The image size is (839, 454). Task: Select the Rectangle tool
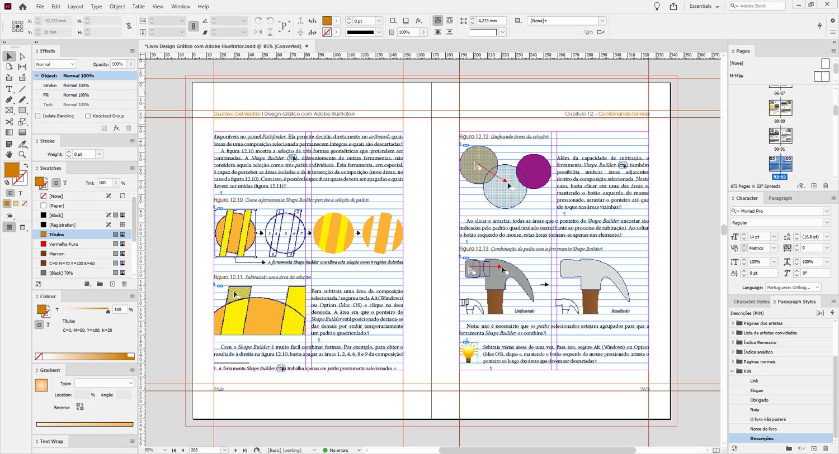pyautogui.click(x=22, y=111)
